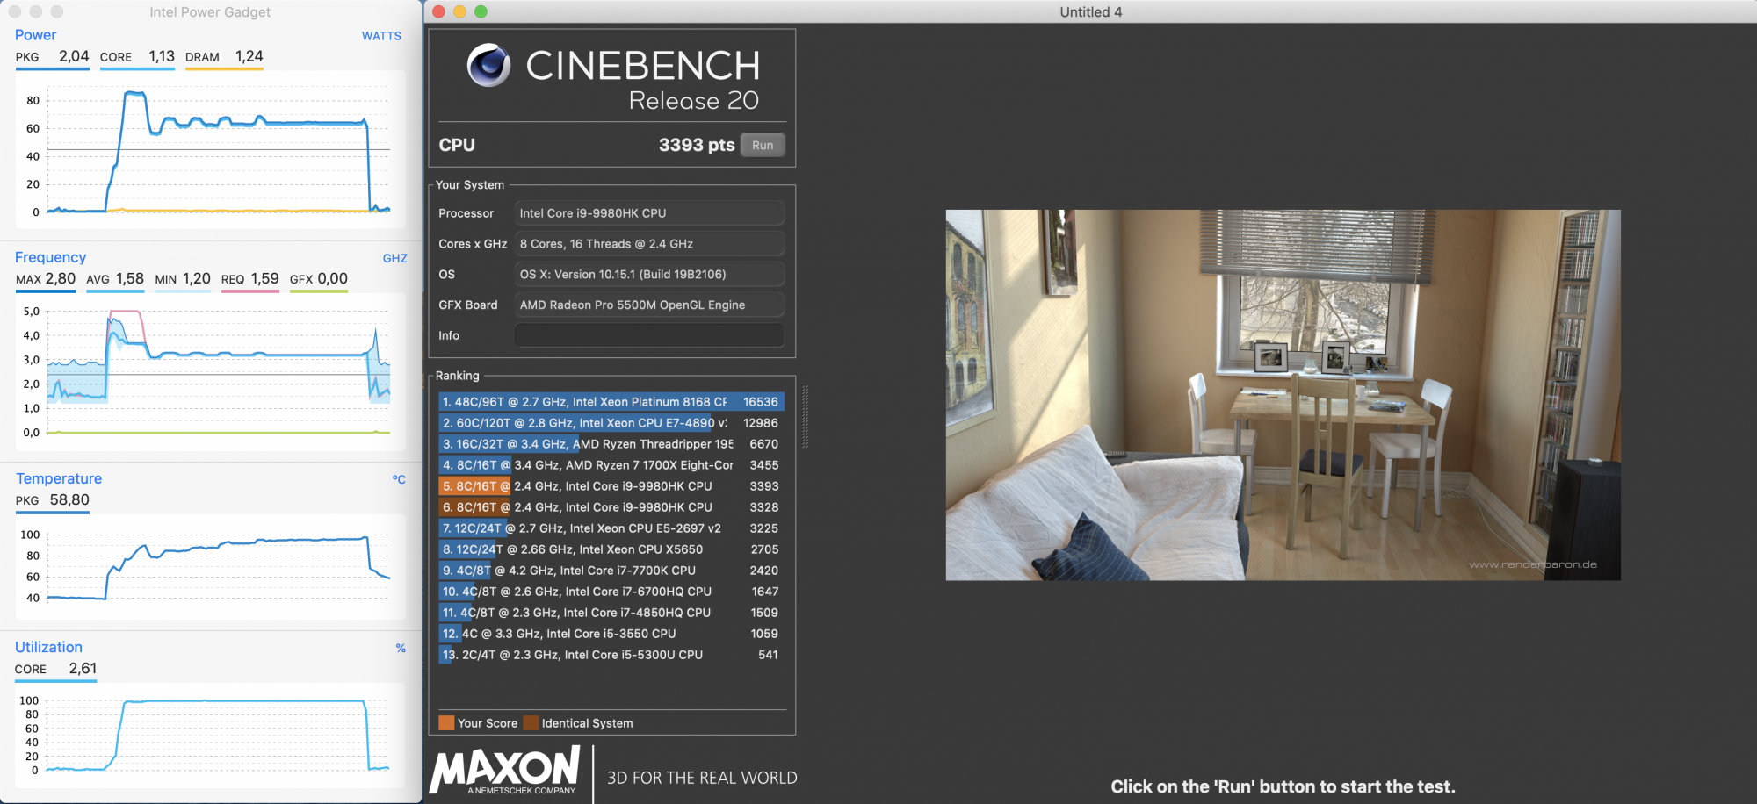This screenshot has width=1757, height=804.
Task: Select ranking row 3 AMD Ryzen Threadripper
Action: coord(611,444)
